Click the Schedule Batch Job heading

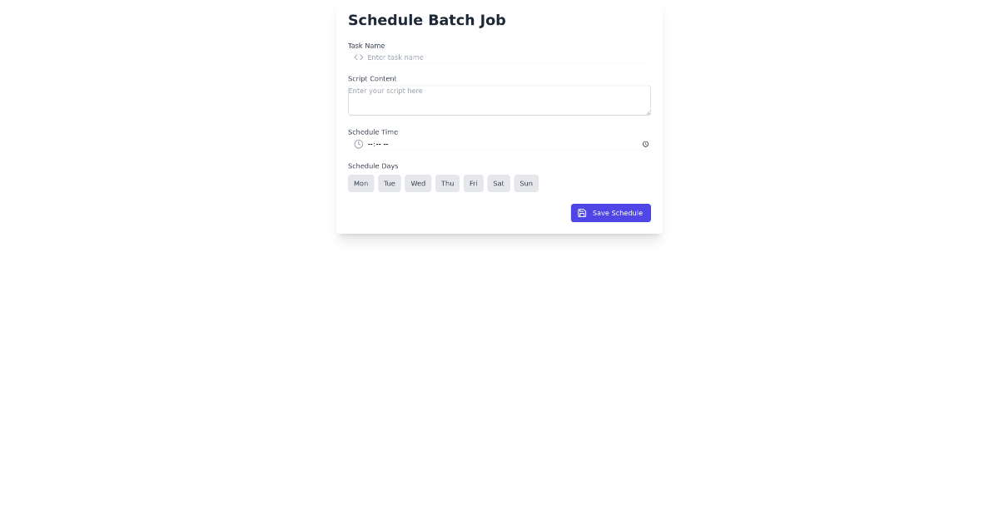coord(426,20)
